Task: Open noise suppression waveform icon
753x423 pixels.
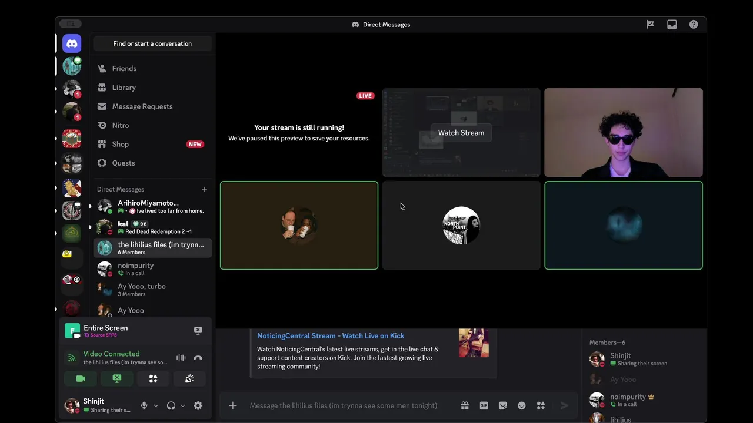Action: pos(181,358)
